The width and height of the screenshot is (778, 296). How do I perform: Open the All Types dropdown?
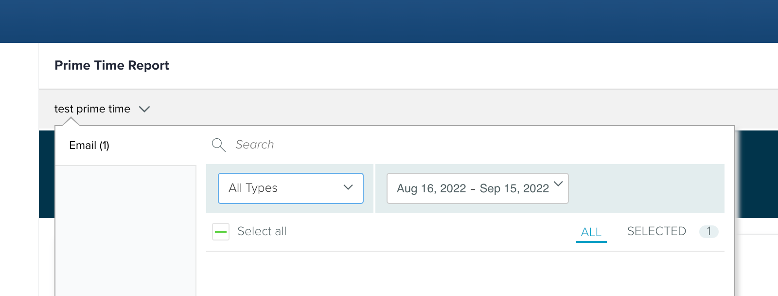[x=290, y=188]
